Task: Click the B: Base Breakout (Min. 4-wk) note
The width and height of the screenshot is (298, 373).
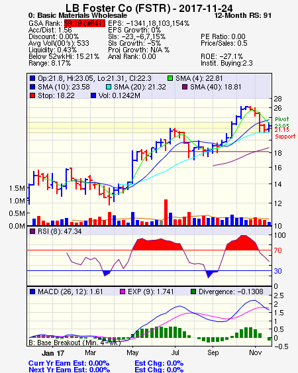Action: coord(75,343)
